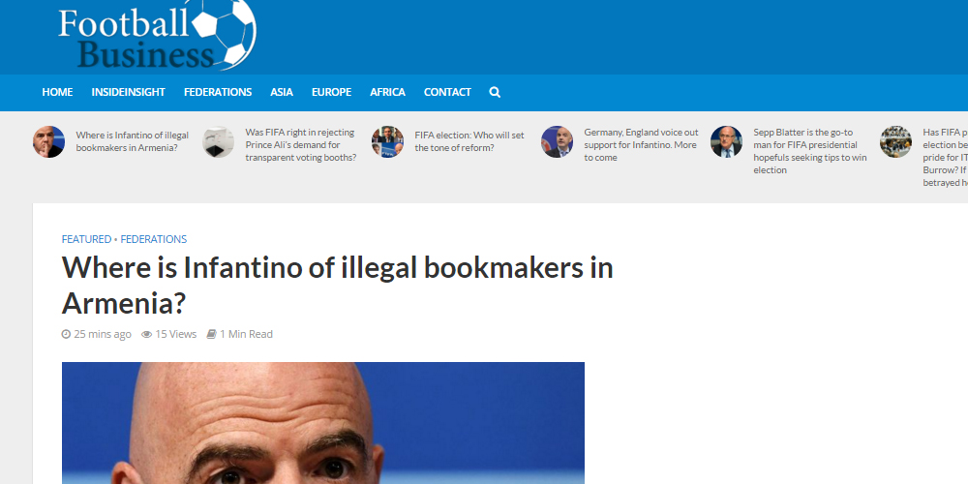The height and width of the screenshot is (484, 968).
Task: Click the Football Business soccer ball logo
Action: [157, 34]
